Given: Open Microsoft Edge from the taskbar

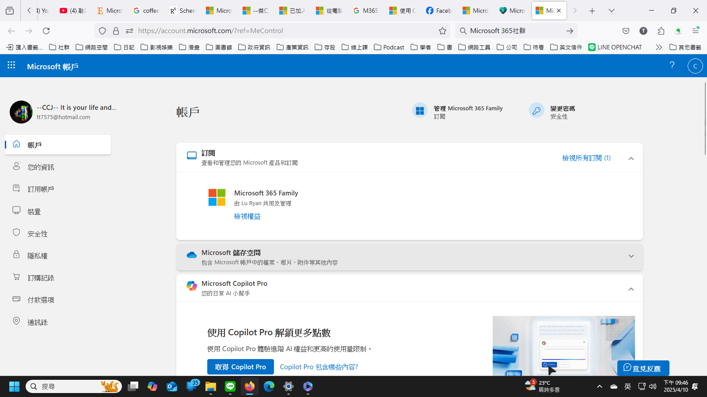Looking at the screenshot, I should click(x=269, y=386).
